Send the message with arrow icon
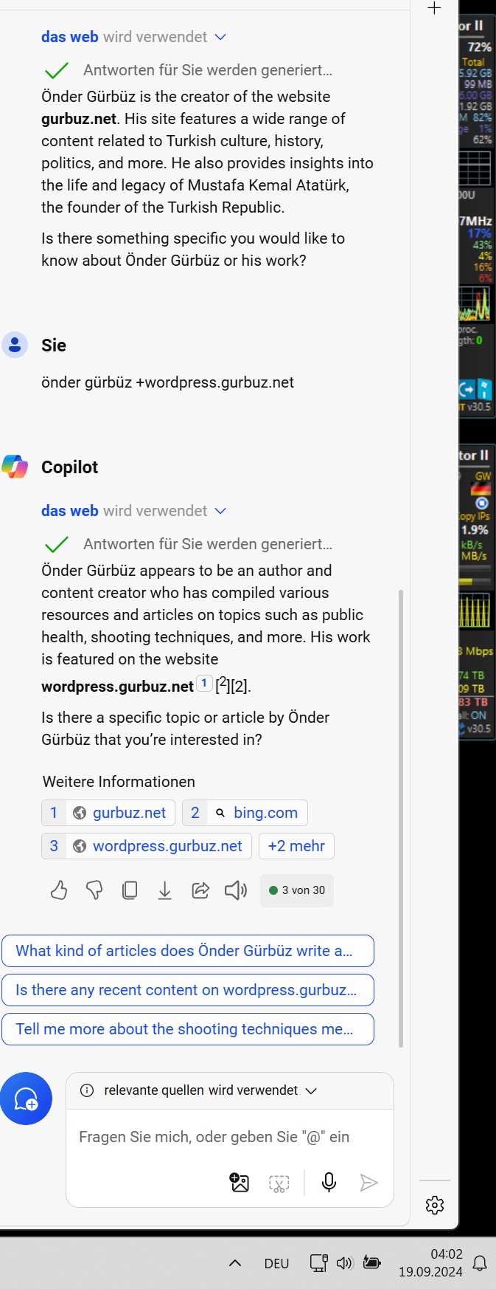496x1289 pixels. [368, 1183]
